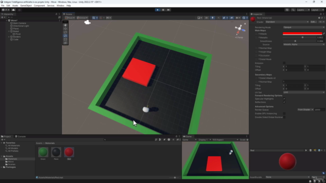Select the Inspector tab
This screenshot has width=326, height=183.
257,14
